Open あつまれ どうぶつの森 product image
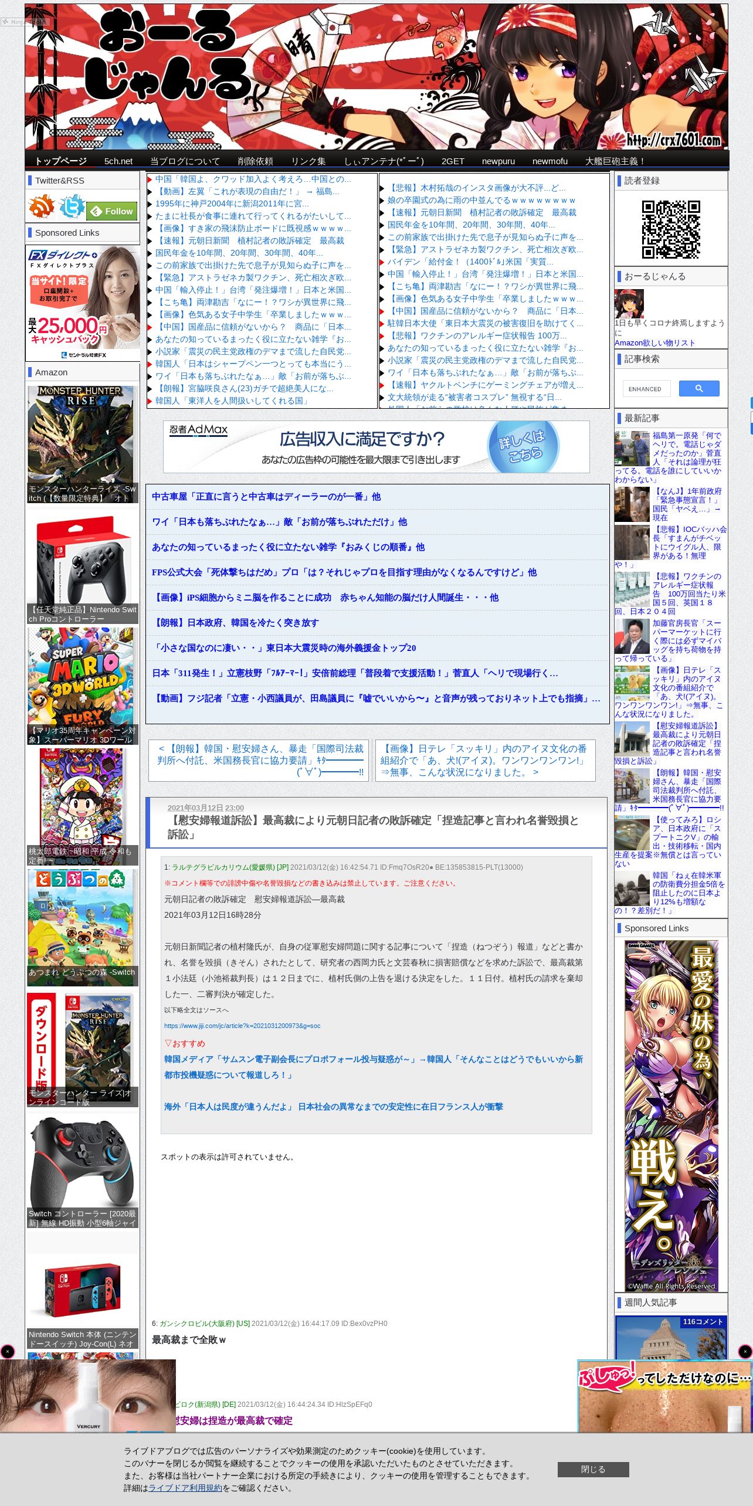The image size is (753, 1506). (83, 927)
